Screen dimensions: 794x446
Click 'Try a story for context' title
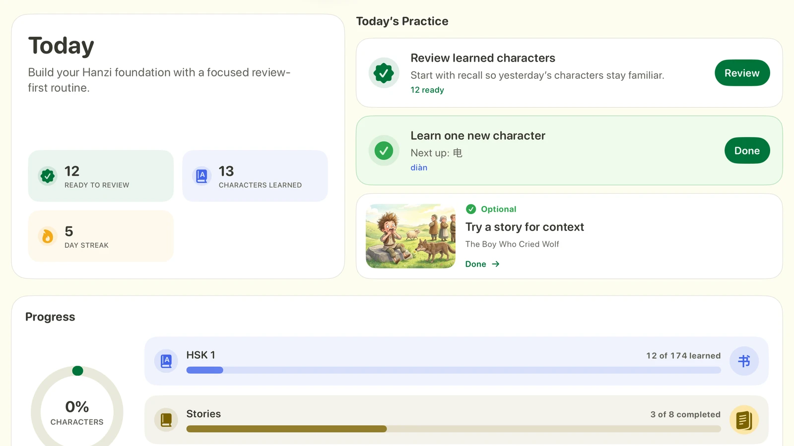(525, 227)
